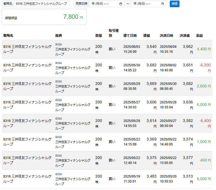Viewport: 216px width, 190px height.
Task: Click the 損益 column header
Action: click(x=200, y=36)
